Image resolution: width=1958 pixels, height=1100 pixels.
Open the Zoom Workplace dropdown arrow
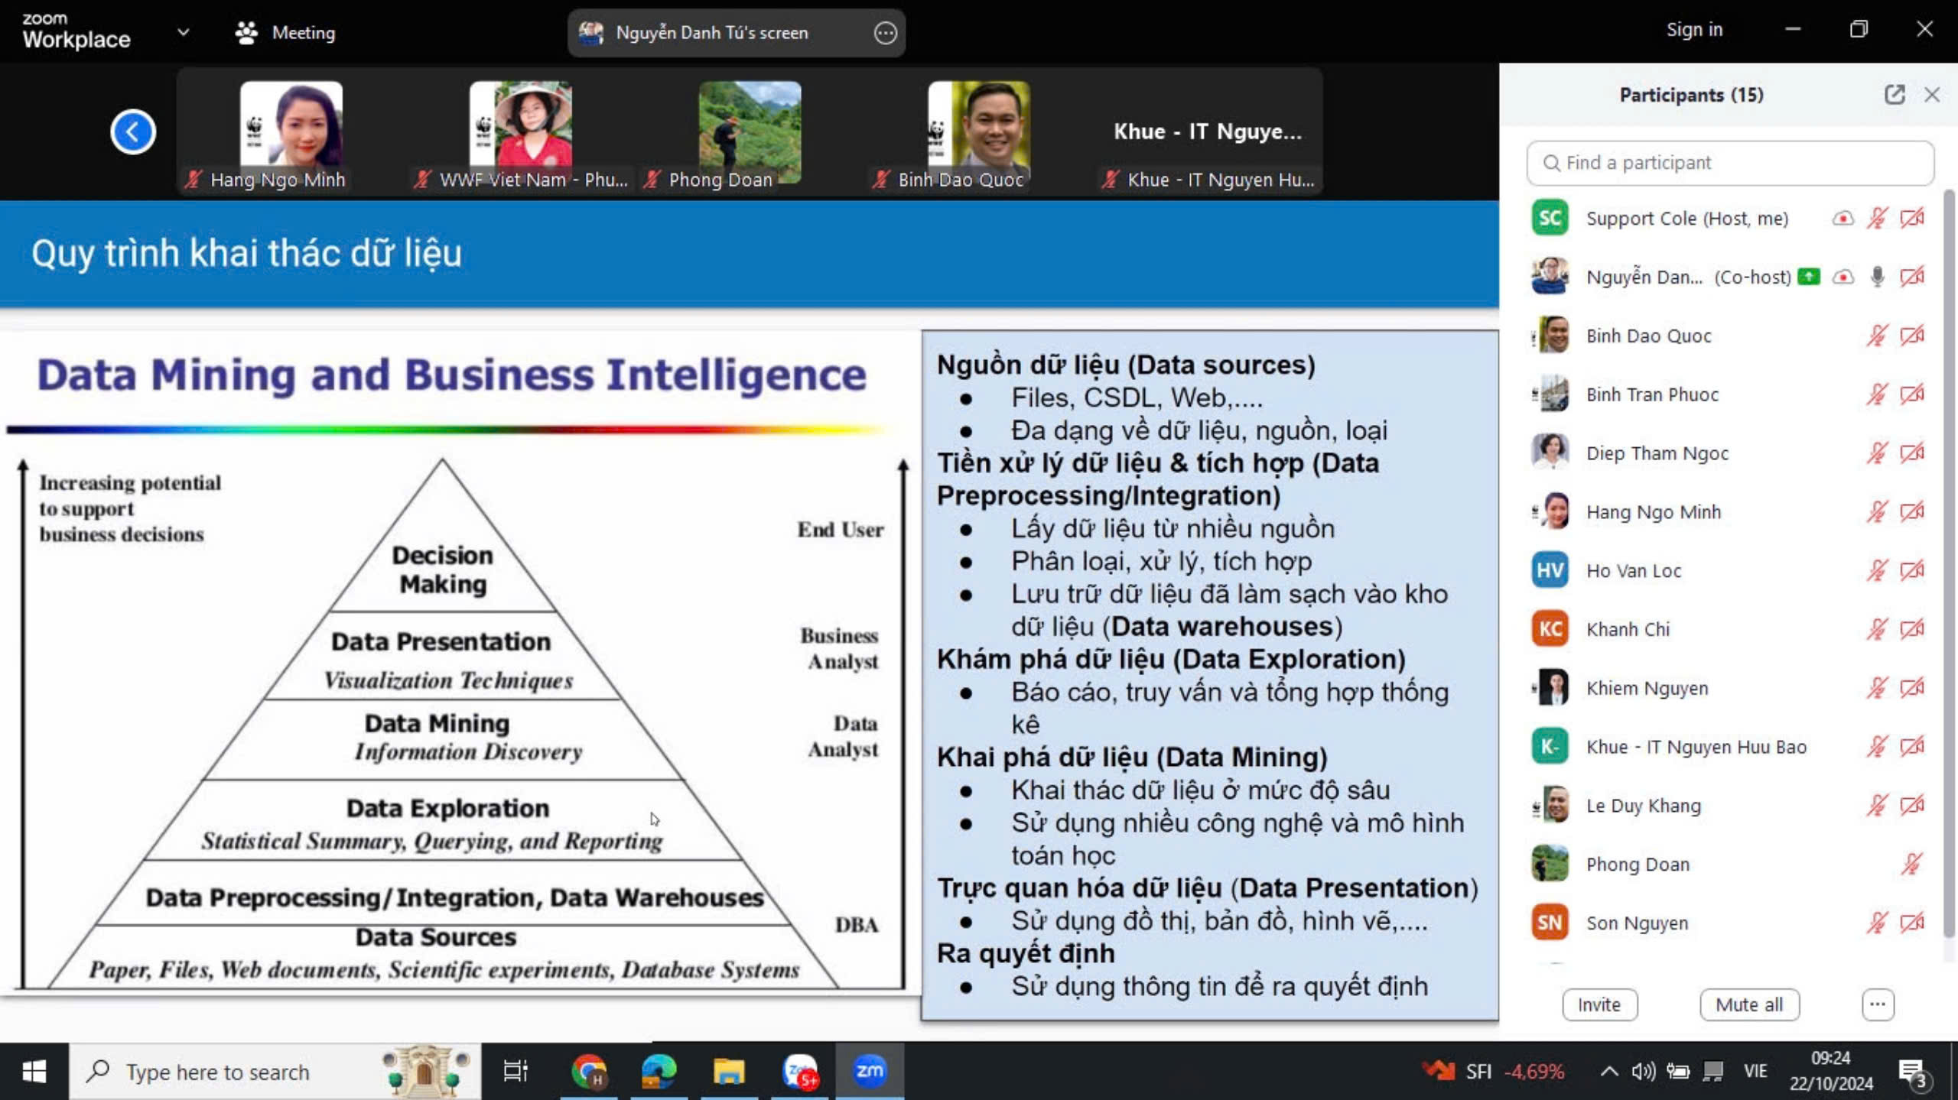183,32
